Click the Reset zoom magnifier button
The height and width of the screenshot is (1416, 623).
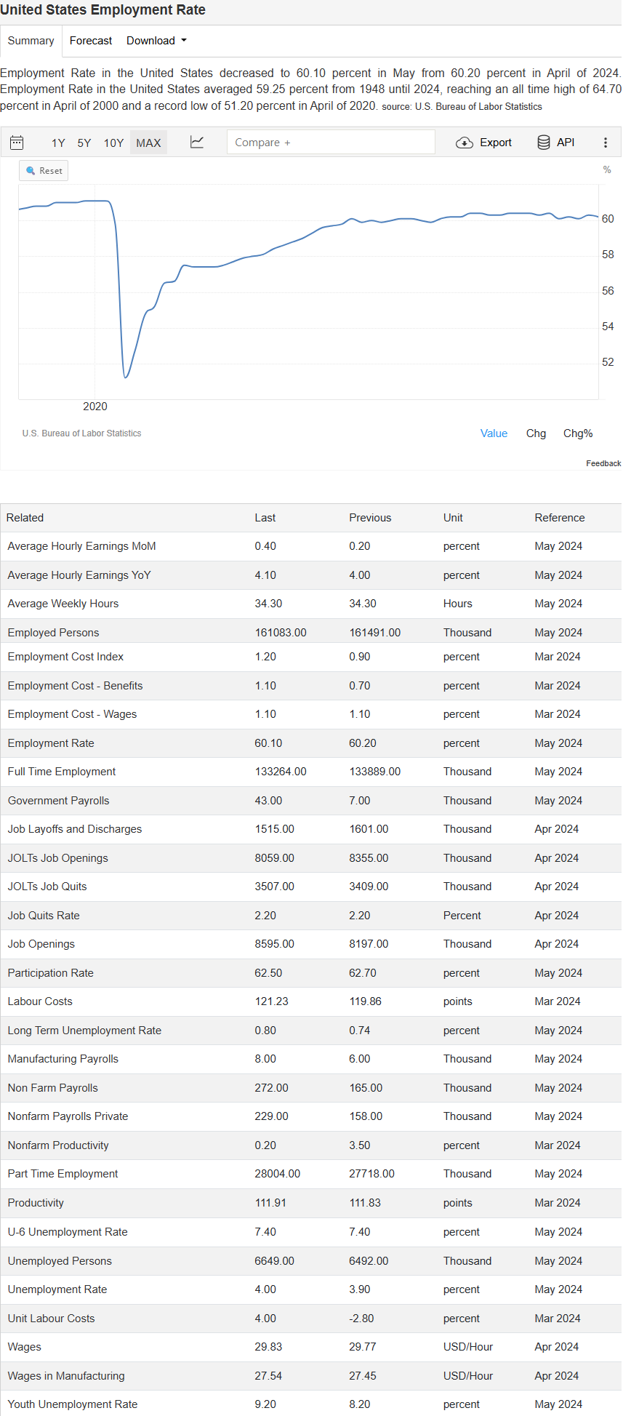pyautogui.click(x=44, y=171)
